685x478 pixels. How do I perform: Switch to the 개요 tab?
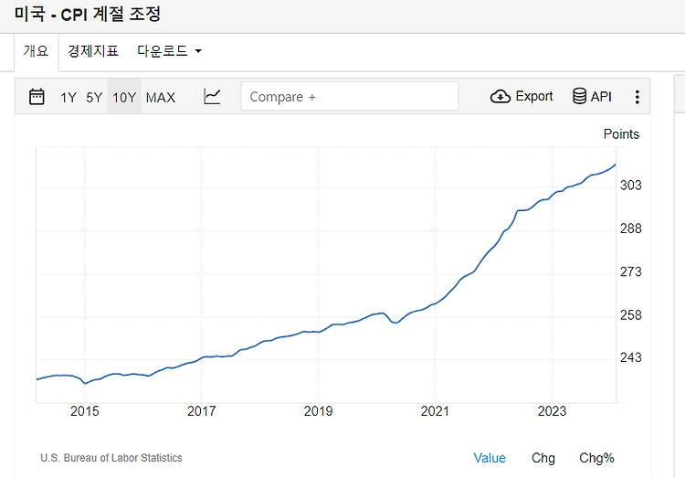coord(36,51)
